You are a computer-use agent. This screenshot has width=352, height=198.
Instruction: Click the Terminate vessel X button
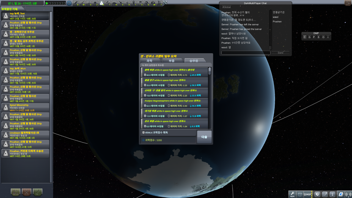pos(26,192)
